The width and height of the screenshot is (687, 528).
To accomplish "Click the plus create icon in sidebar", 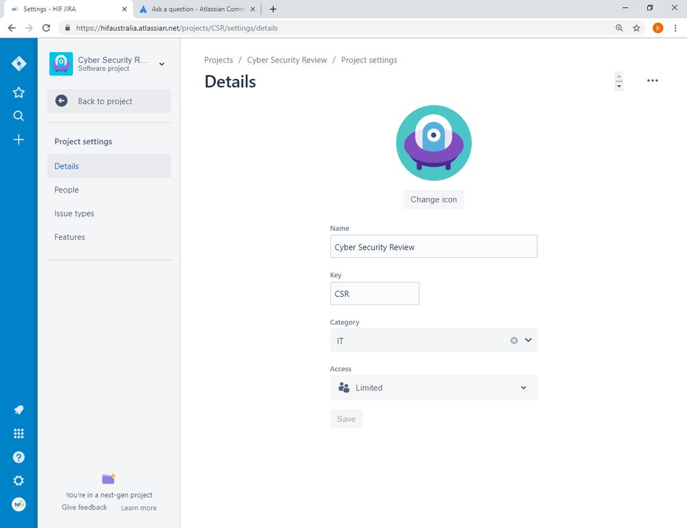I will 19,140.
